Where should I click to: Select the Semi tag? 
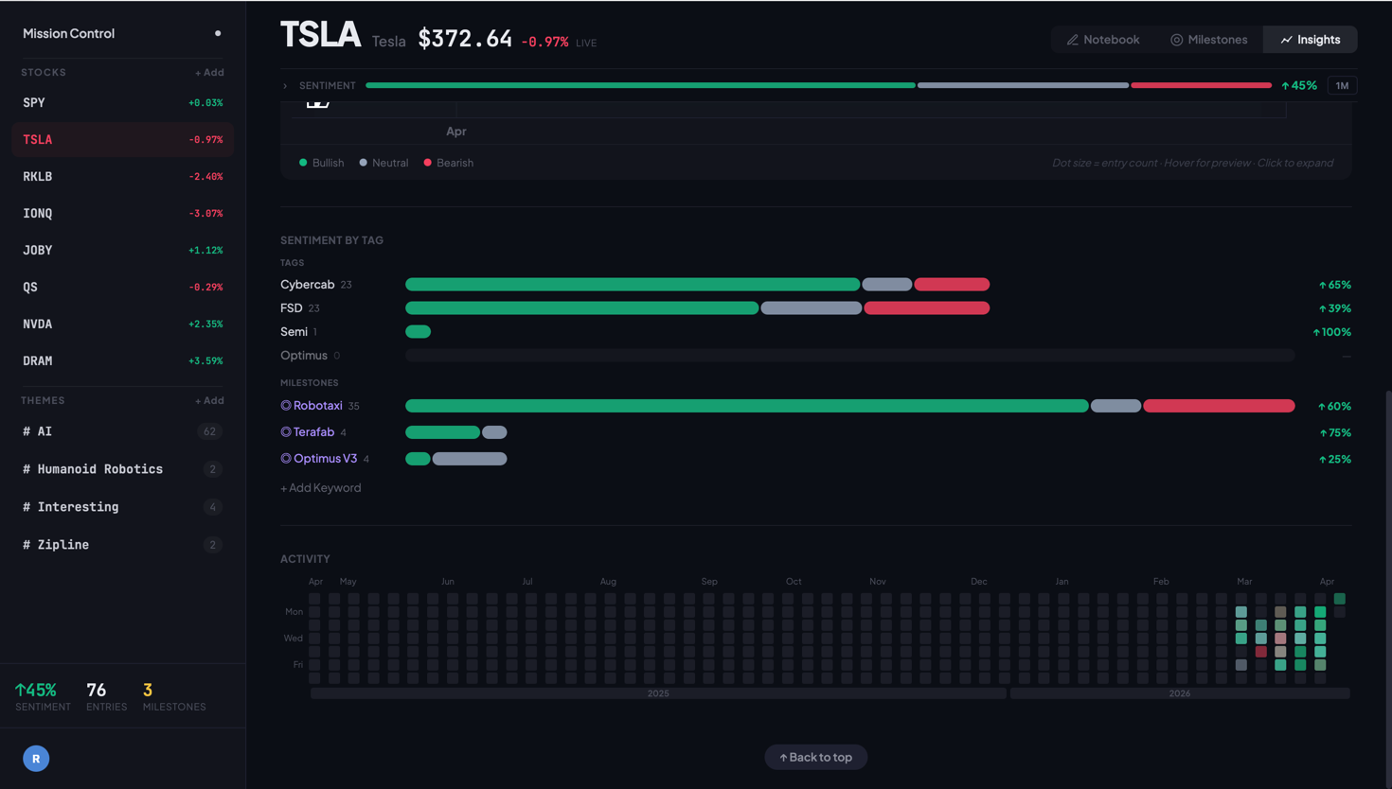(x=294, y=332)
